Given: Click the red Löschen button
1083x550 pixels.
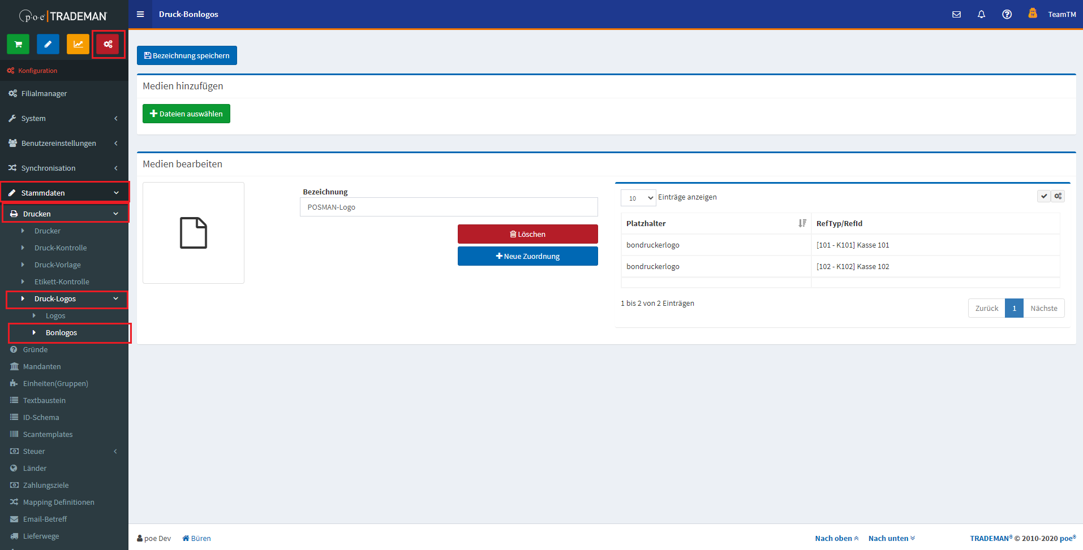Looking at the screenshot, I should click(x=527, y=234).
